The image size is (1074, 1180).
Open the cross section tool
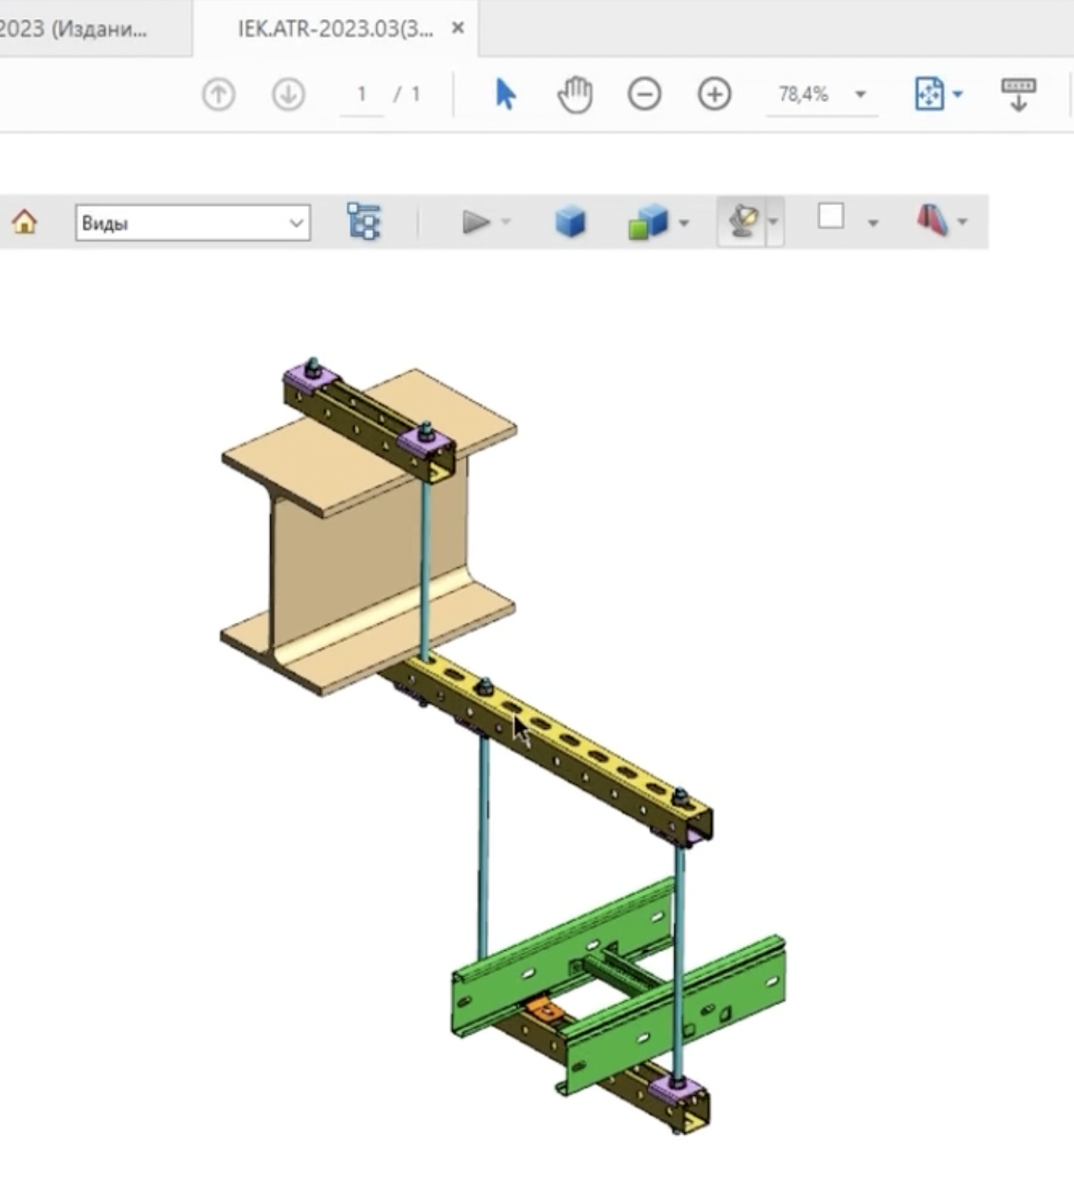[933, 221]
